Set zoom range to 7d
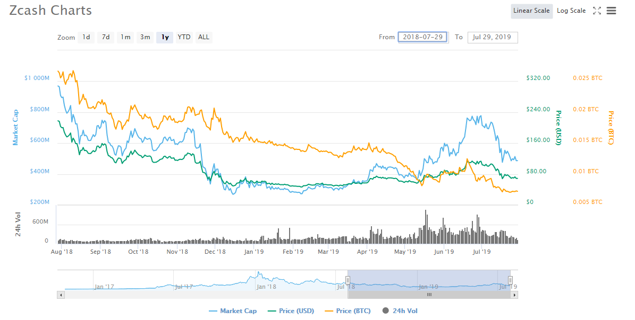 point(106,37)
